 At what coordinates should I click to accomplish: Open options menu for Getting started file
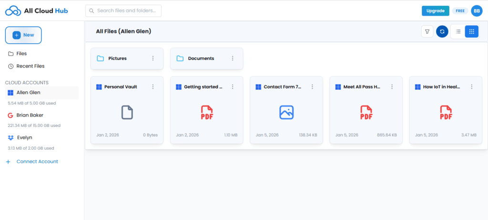point(233,87)
